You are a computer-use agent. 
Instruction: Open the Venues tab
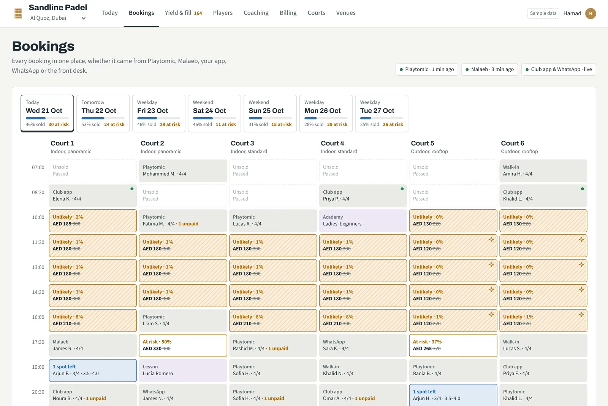point(346,13)
